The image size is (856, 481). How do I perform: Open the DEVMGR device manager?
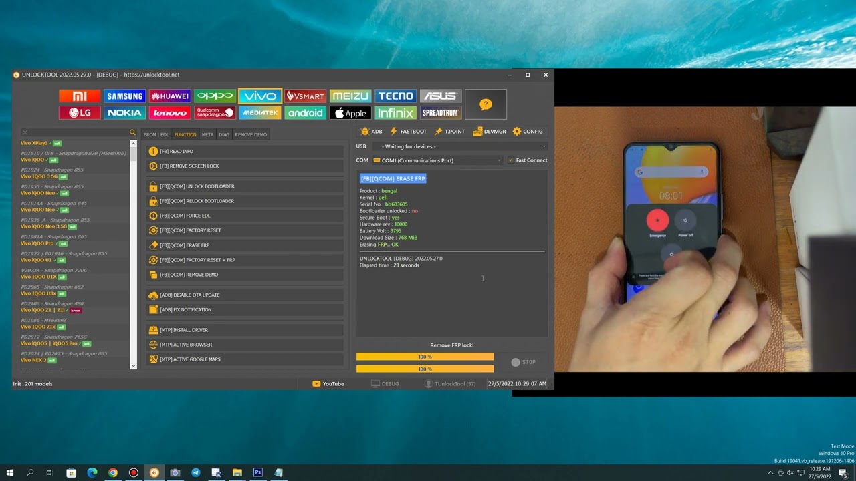coord(490,132)
